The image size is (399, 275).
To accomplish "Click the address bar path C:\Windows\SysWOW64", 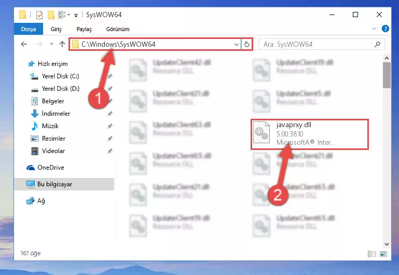I will pyautogui.click(x=119, y=44).
